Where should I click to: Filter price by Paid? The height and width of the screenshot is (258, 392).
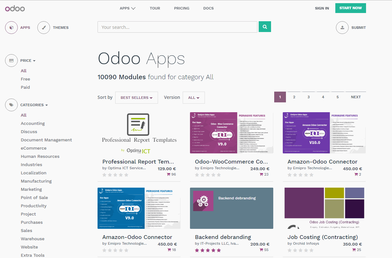tap(25, 87)
